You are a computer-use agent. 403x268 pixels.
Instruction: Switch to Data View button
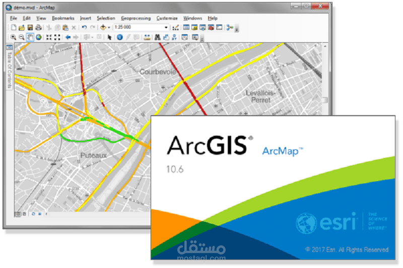[18, 214]
